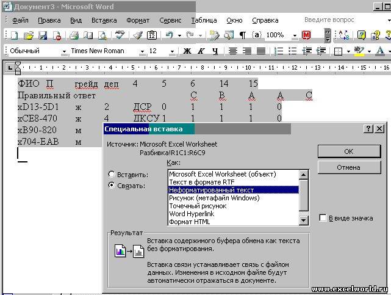Increase indent icon
This screenshot has height=295, width=391.
pos(321,51)
